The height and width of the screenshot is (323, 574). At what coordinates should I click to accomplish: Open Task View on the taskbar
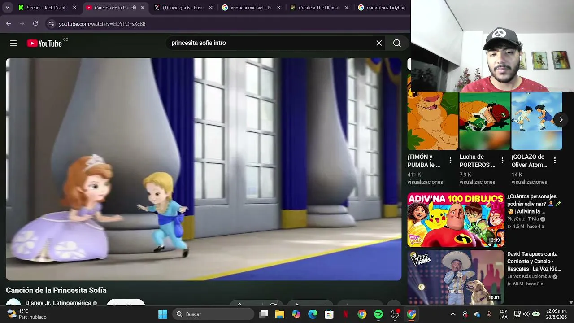pyautogui.click(x=264, y=314)
